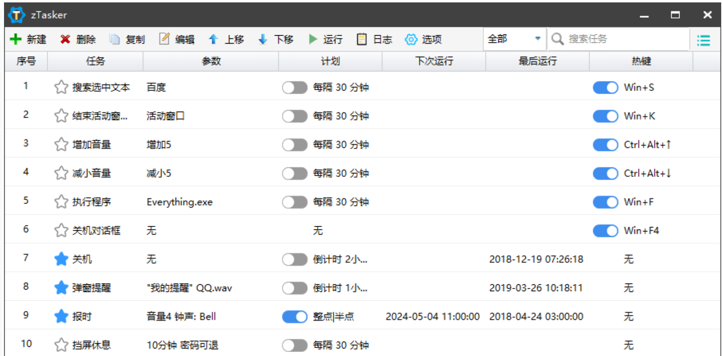Click the zTasker app logo icon
The width and height of the screenshot is (722, 356).
(x=16, y=15)
